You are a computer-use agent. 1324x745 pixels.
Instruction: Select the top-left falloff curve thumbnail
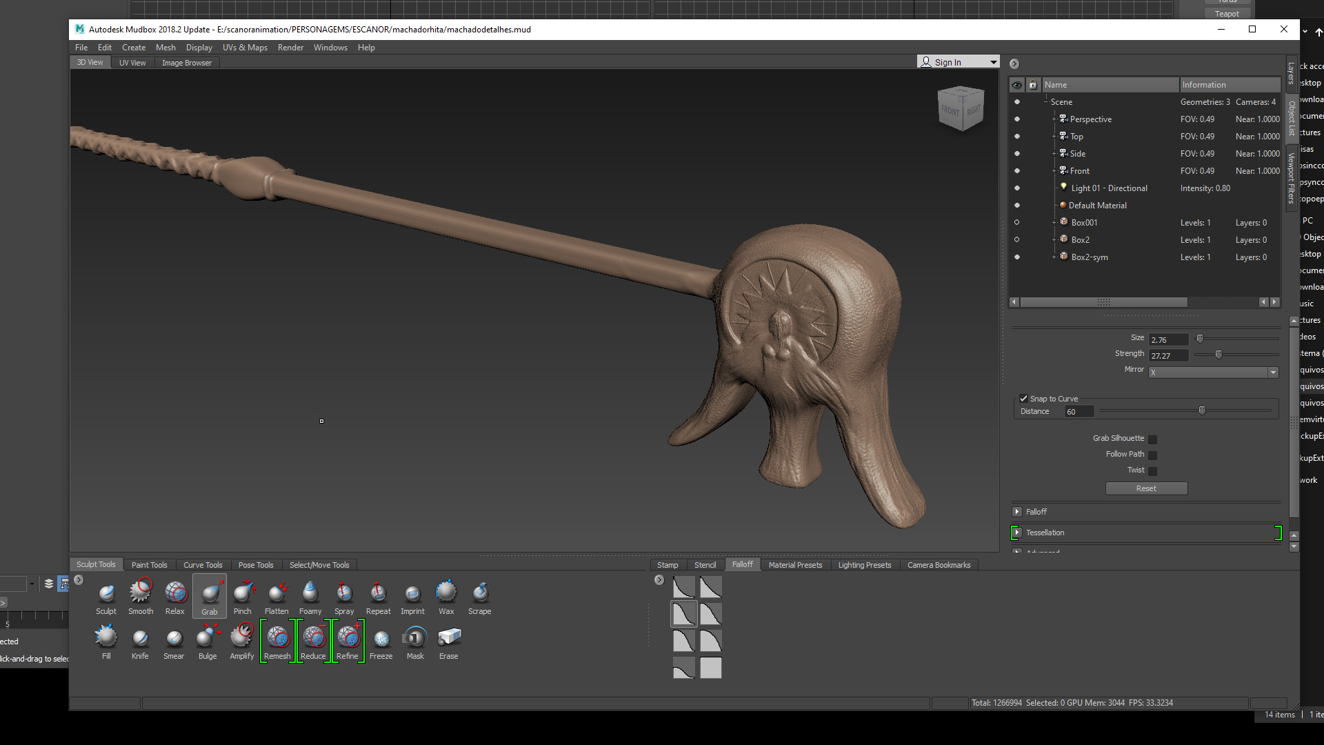coord(683,587)
